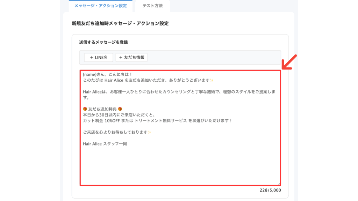358x201 pixels.
Task: Click the カット料金 10%OFF line
Action: click(x=158, y=120)
